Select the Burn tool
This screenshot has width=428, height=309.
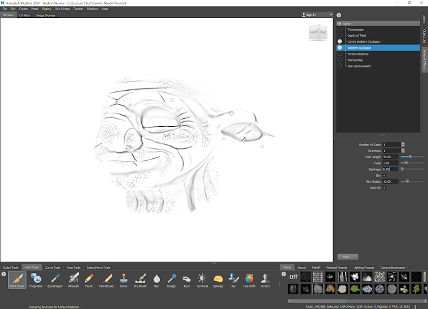coord(187,280)
